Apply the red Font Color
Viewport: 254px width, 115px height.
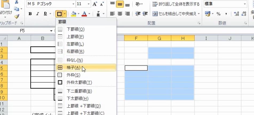pos(84,14)
